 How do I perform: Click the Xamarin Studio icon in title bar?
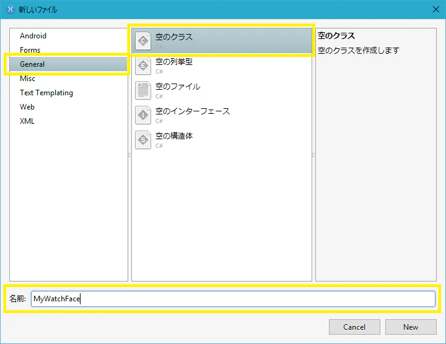tap(11, 10)
